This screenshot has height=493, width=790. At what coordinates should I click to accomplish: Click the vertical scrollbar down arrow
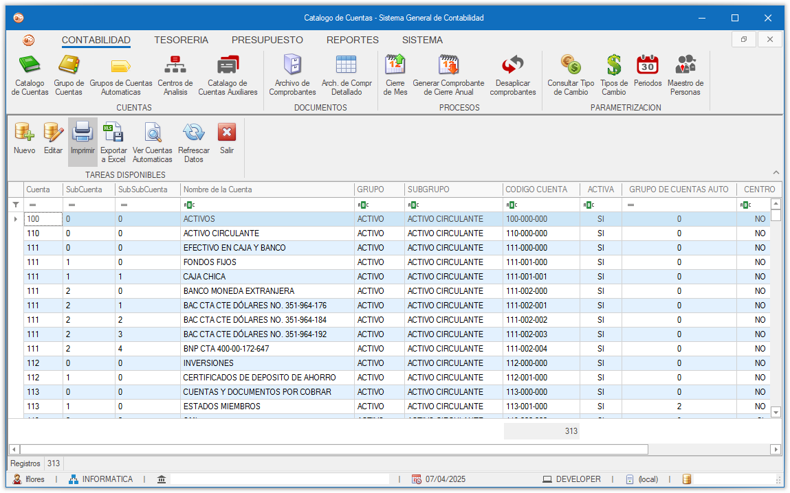(x=776, y=413)
